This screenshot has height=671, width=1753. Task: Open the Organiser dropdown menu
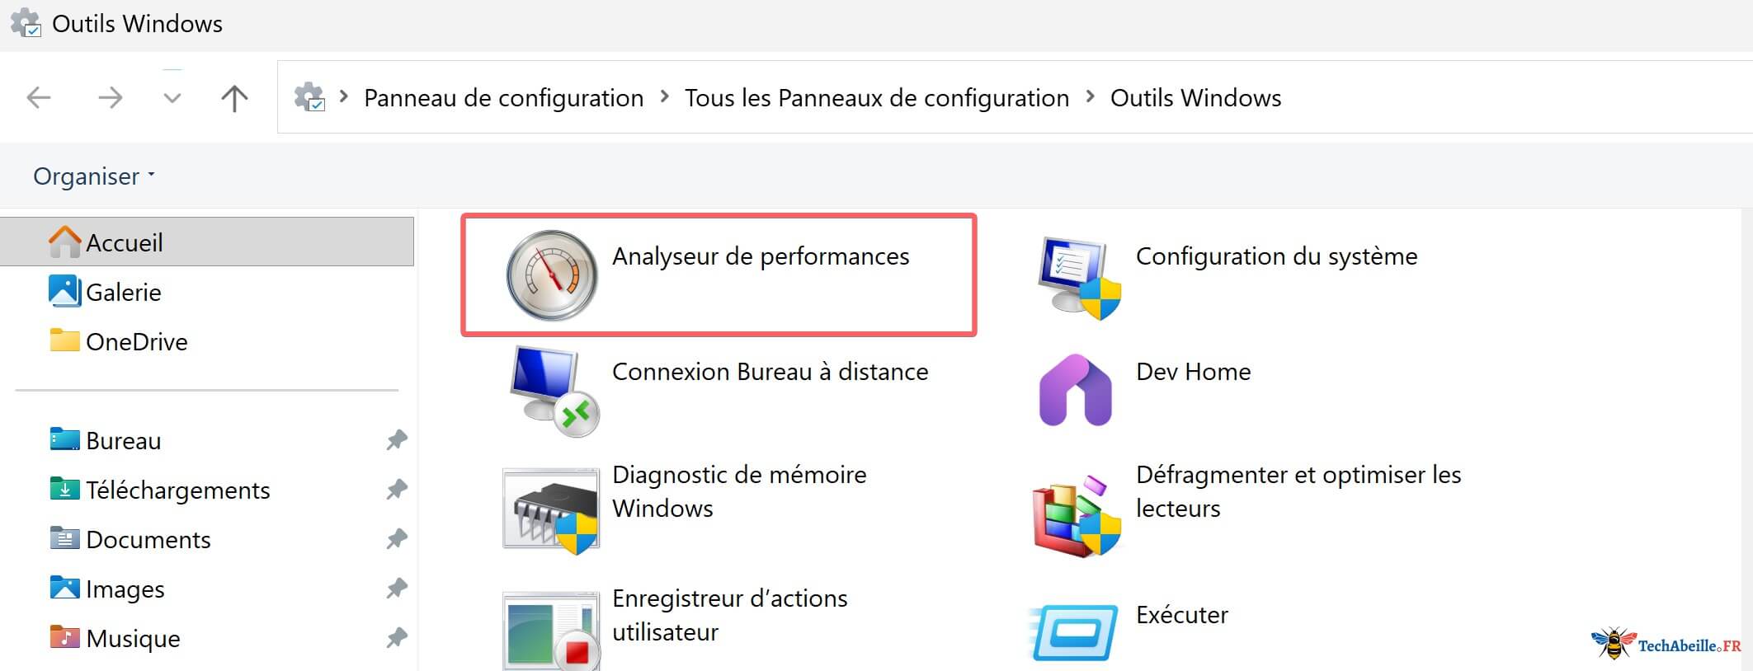coord(92,176)
